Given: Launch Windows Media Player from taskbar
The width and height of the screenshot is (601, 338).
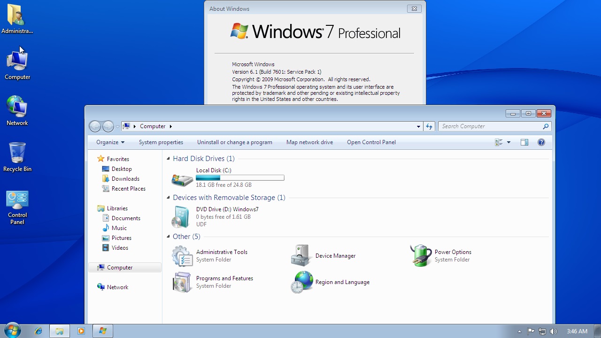Looking at the screenshot, I should tap(81, 331).
